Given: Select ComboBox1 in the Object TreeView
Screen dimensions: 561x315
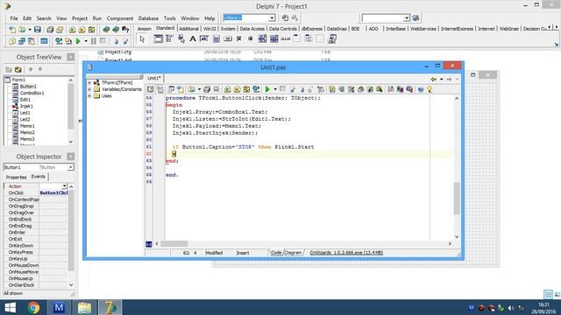Looking at the screenshot, I should pos(32,93).
